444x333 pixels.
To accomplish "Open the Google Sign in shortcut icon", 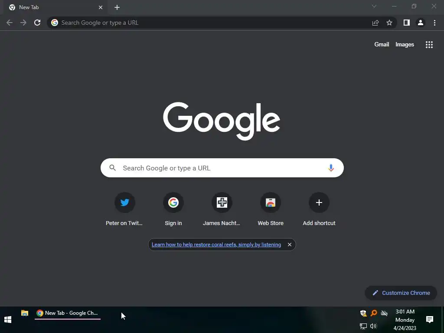I will point(173,202).
